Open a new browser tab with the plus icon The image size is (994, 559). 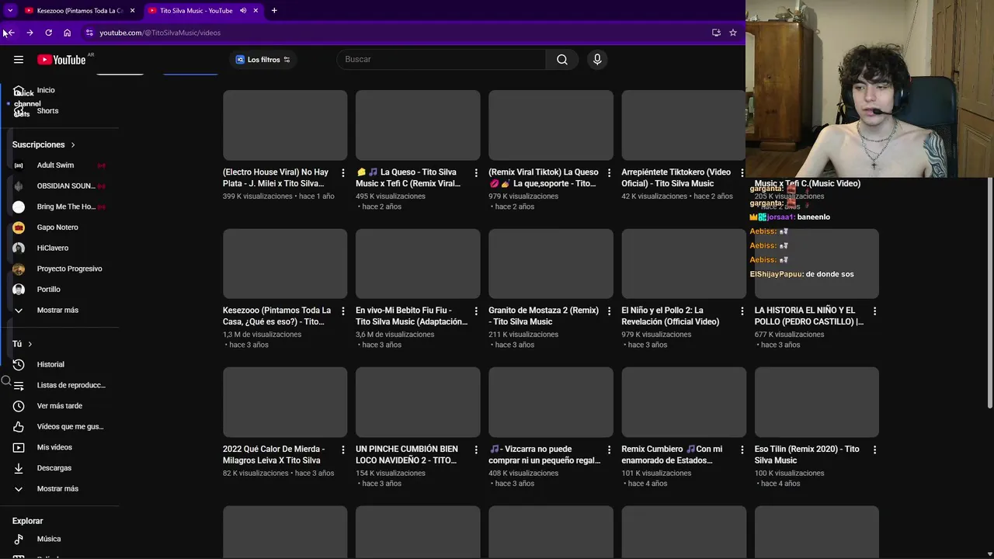[x=274, y=10]
